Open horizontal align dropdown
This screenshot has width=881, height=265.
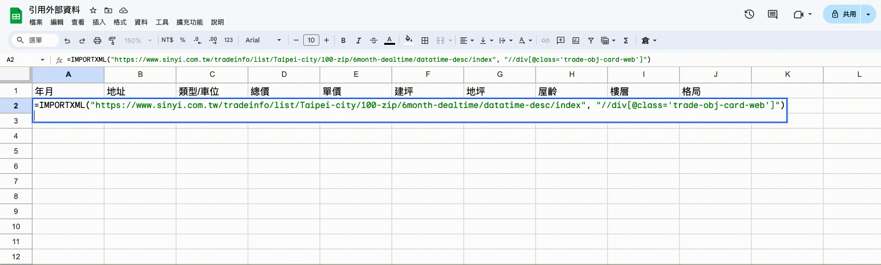[467, 41]
